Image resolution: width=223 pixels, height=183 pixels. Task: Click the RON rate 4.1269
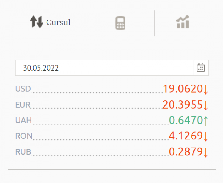tap(186, 136)
